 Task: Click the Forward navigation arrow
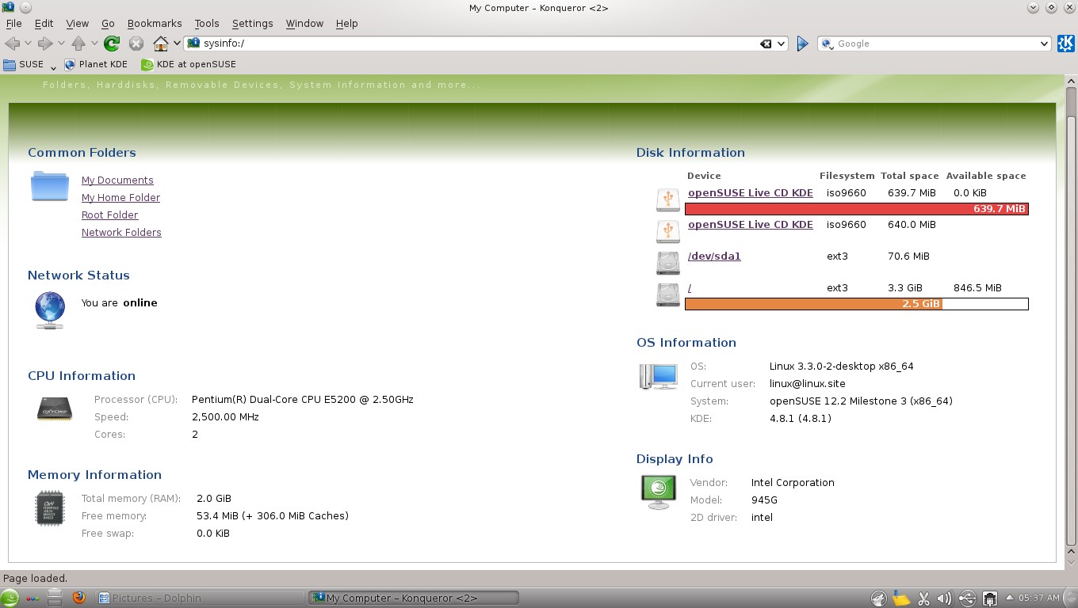45,44
